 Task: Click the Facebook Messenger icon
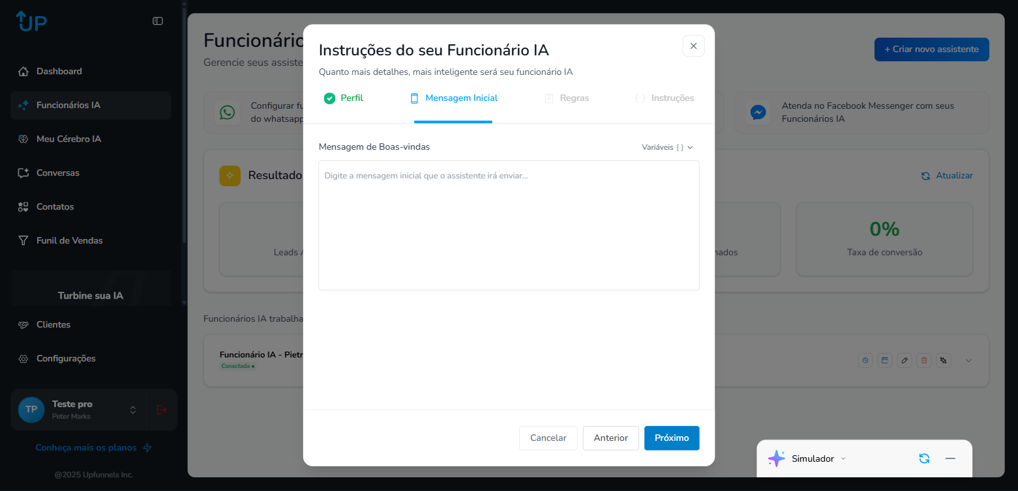point(758,112)
